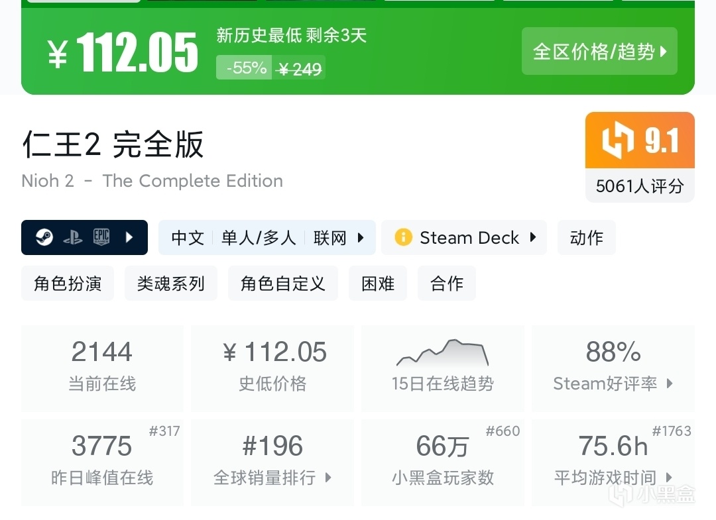Click the Steam platform icon
716x520 pixels.
pyautogui.click(x=44, y=237)
